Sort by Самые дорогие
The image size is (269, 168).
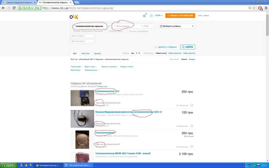tap(189, 53)
